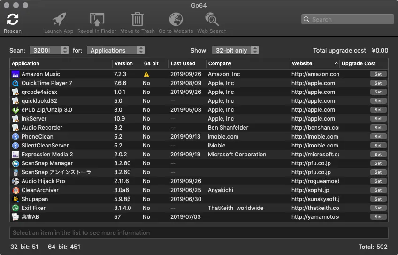This screenshot has width=398, height=255.
Task: Click the Total: 502 status label
Action: coord(373,247)
